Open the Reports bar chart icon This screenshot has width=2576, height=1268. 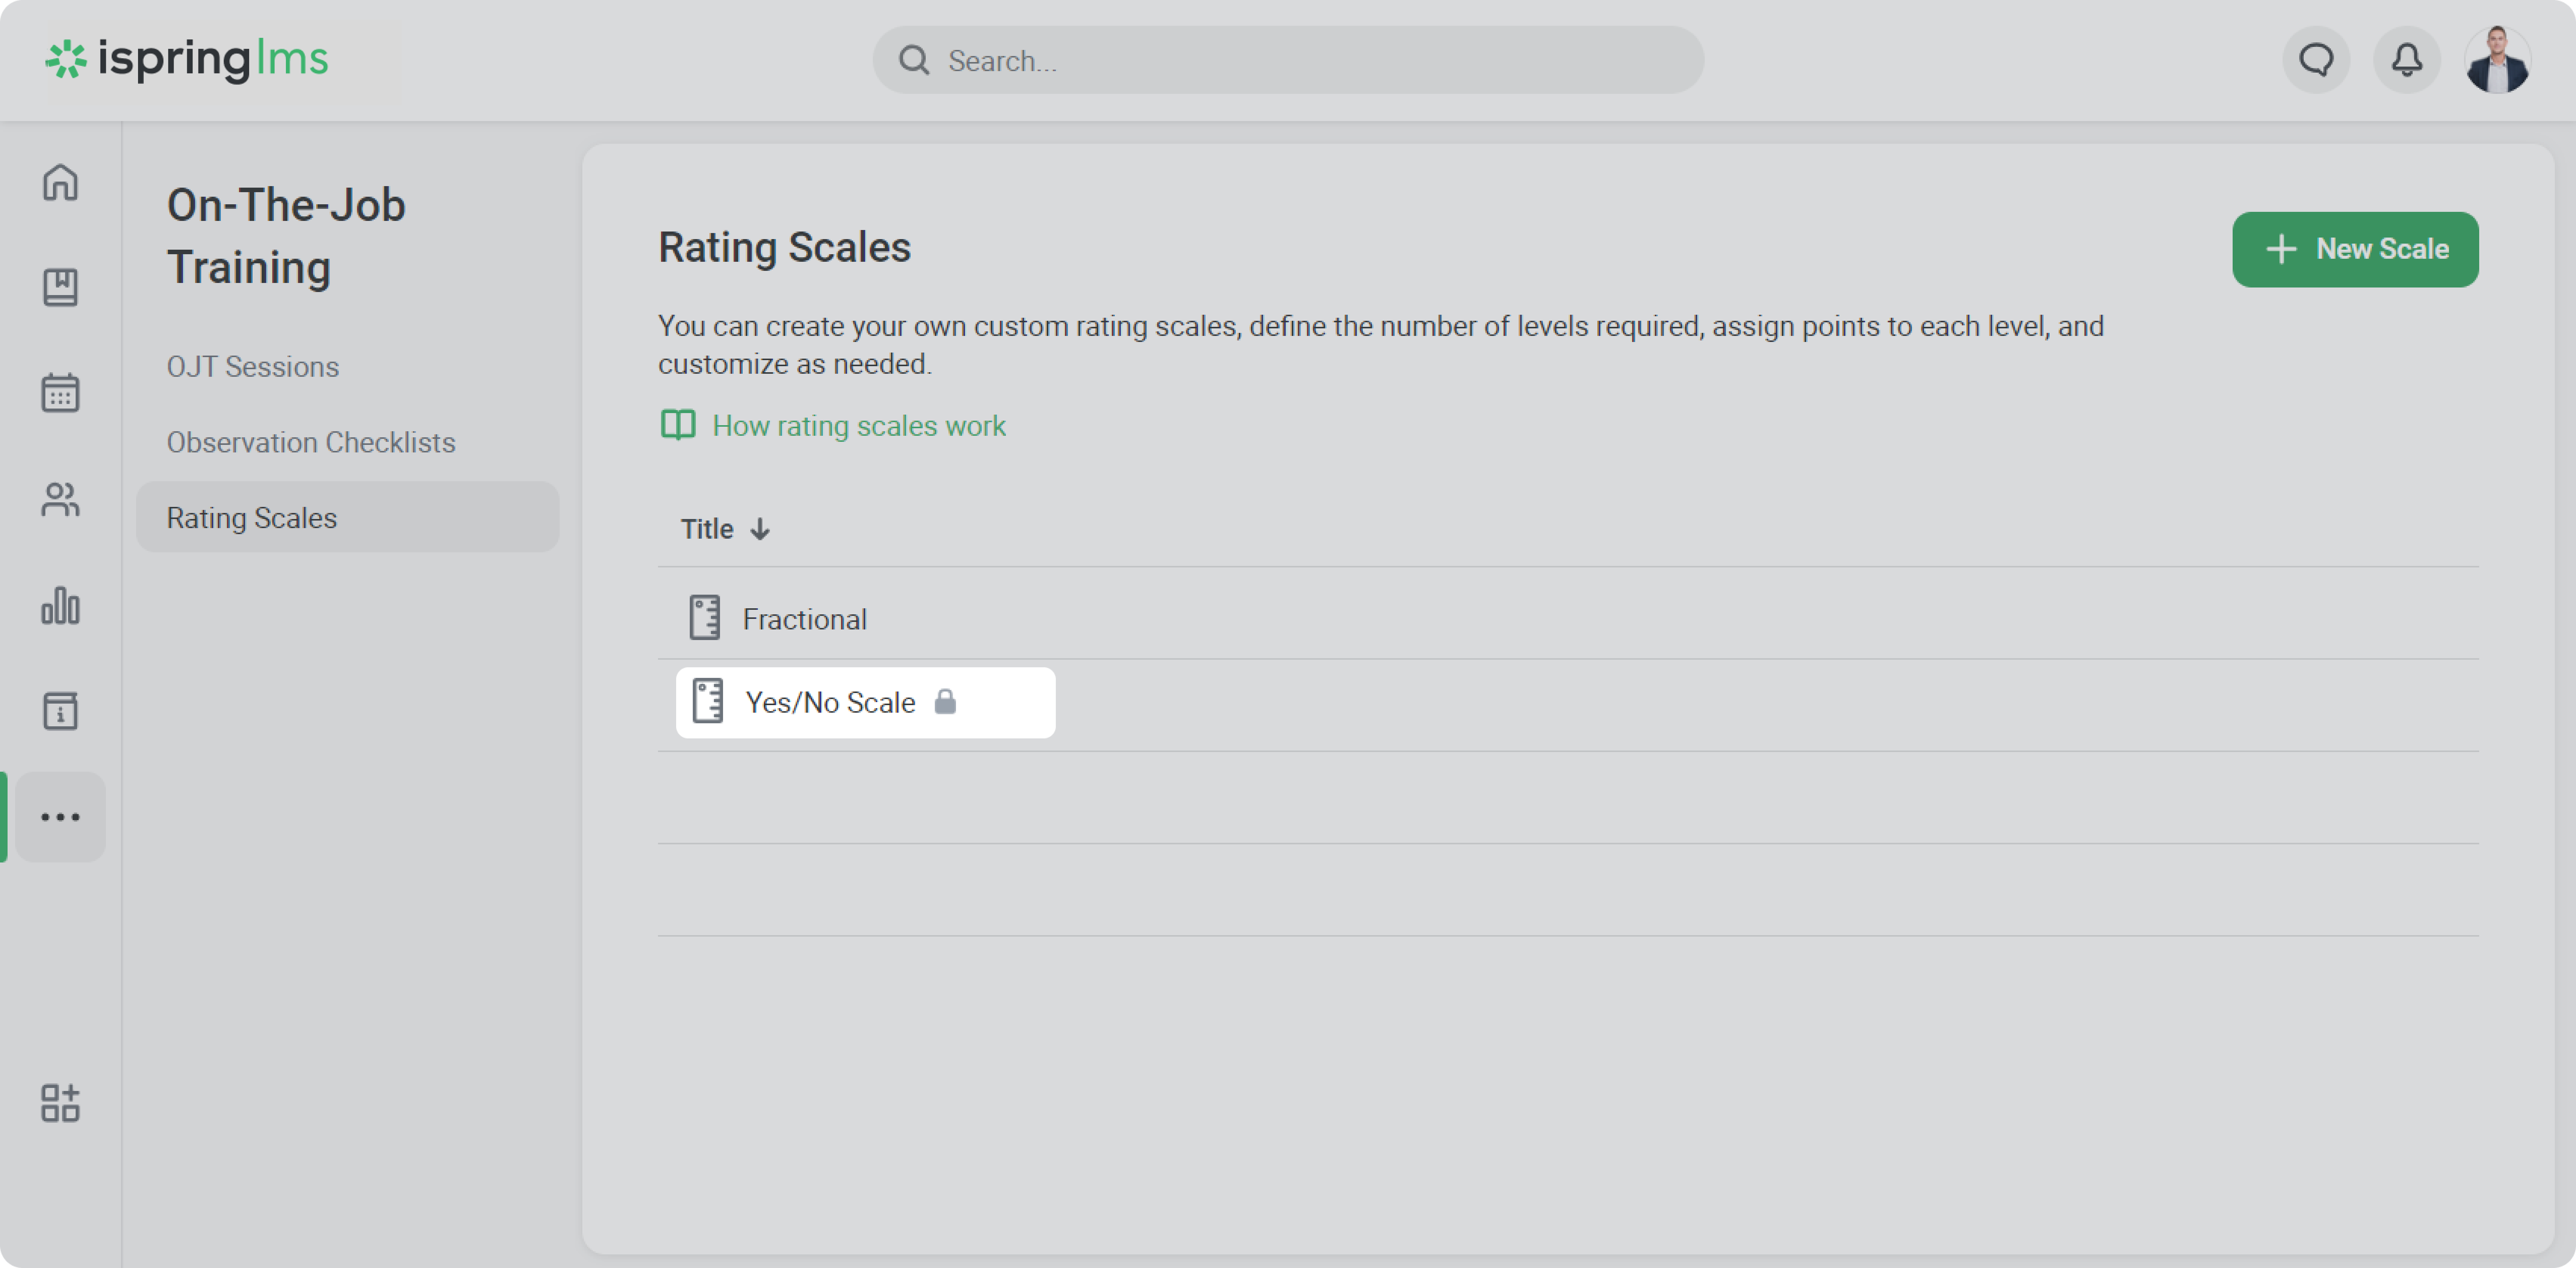coord(60,605)
